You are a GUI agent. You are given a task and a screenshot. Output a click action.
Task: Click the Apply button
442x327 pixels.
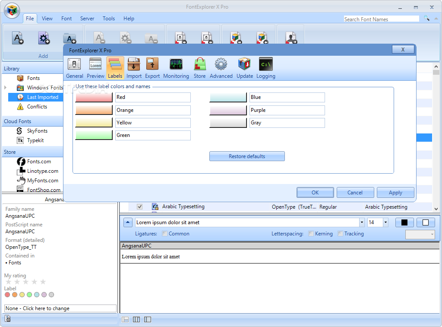[x=395, y=193]
